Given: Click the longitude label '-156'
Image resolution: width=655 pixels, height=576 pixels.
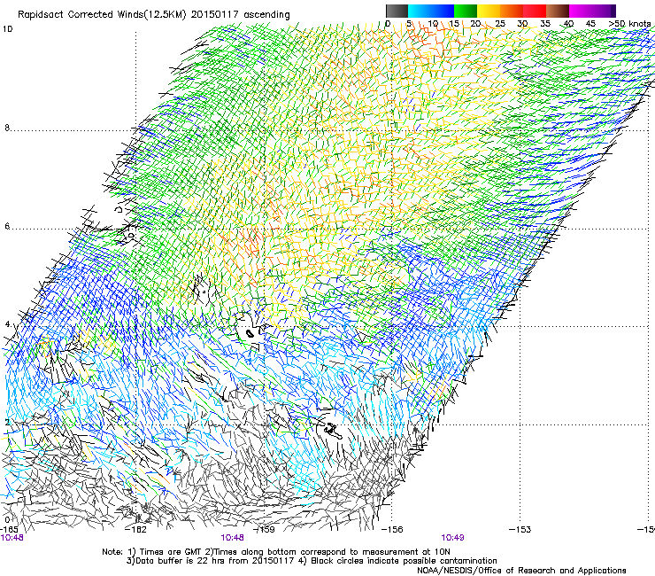Looking at the screenshot, I should pyautogui.click(x=392, y=530).
